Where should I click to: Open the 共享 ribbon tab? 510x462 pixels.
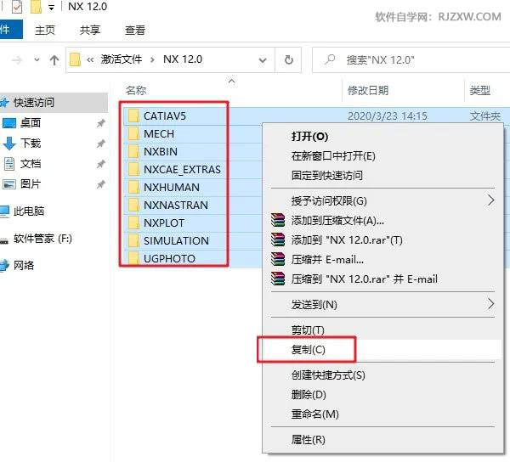pyautogui.click(x=90, y=31)
